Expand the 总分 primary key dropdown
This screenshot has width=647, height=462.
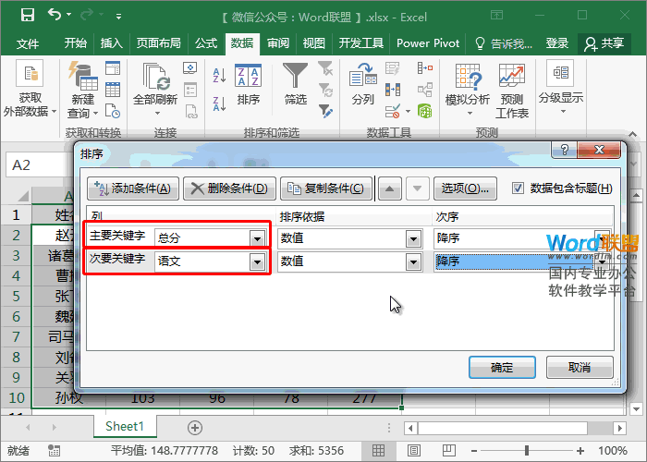click(x=256, y=237)
